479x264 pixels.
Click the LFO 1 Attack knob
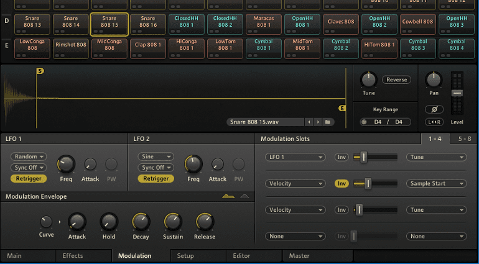tap(90, 164)
